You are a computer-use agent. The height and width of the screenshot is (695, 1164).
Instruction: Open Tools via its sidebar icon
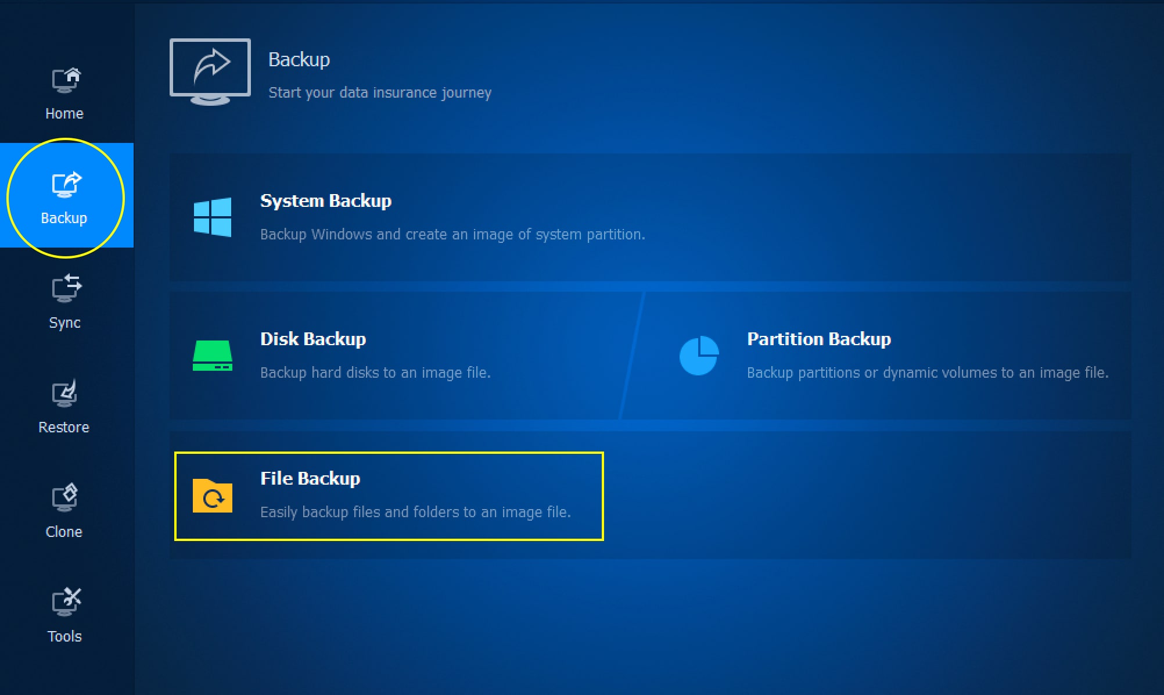point(64,603)
